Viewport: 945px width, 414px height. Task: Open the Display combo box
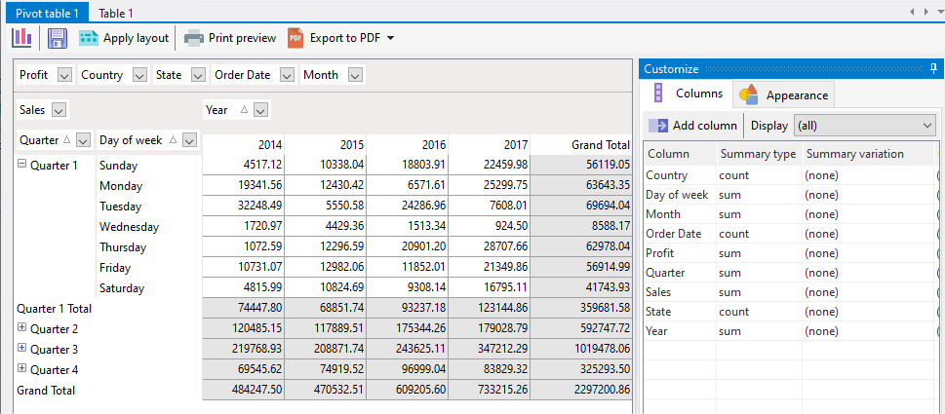pyautogui.click(x=864, y=126)
